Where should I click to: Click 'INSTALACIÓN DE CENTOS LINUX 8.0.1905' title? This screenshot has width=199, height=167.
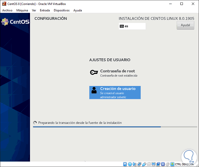156,19
